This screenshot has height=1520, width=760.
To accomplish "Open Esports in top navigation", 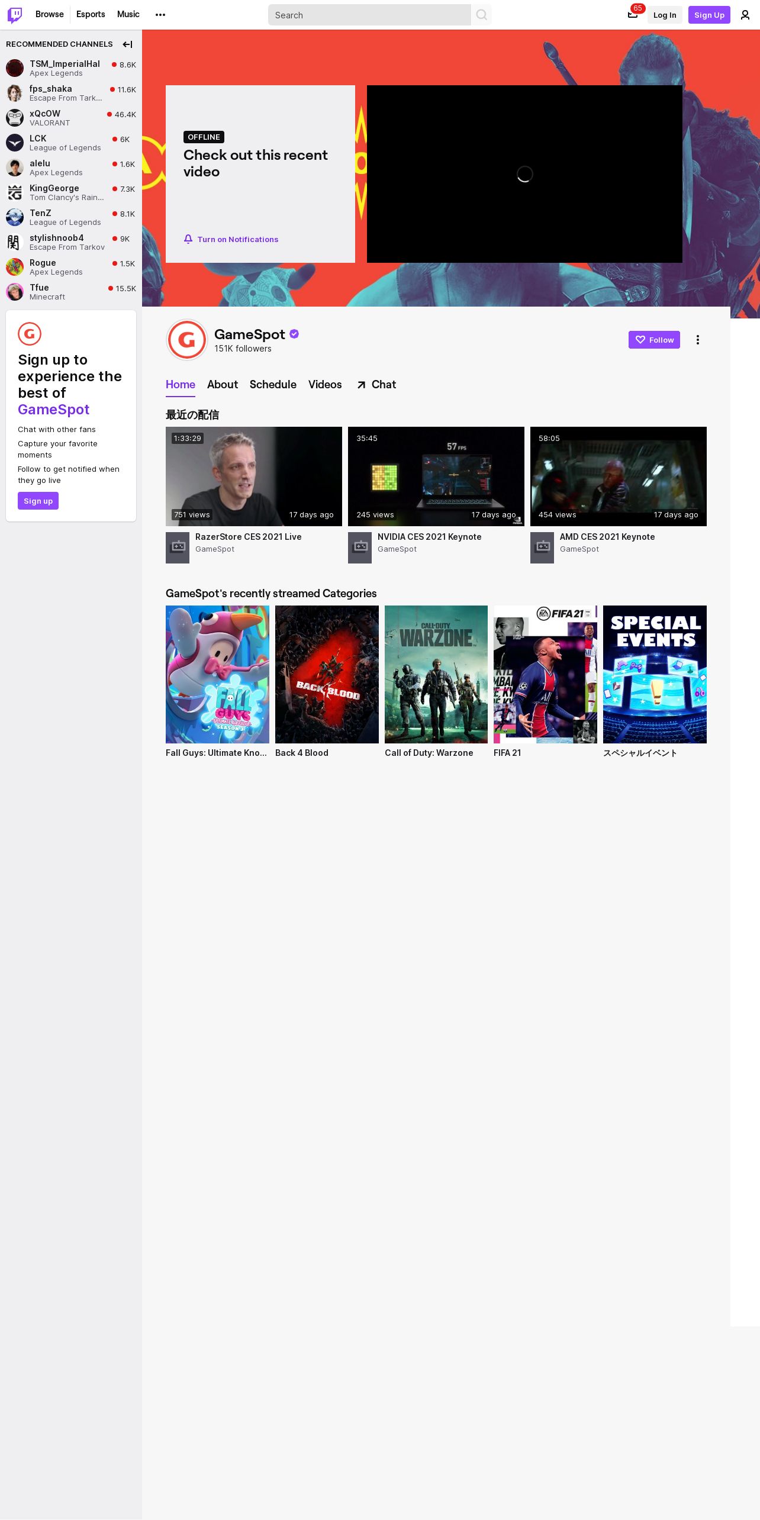I will point(91,14).
